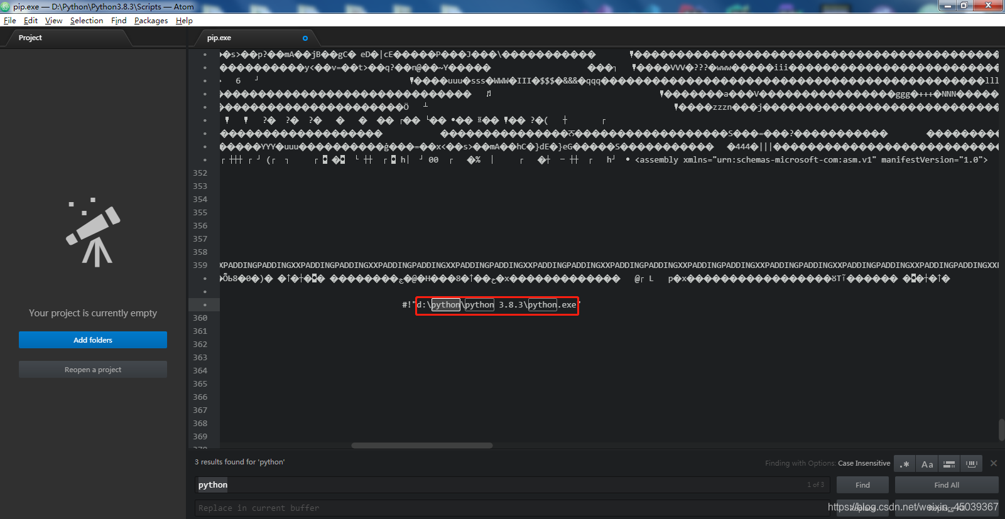Open the Help menu
The width and height of the screenshot is (1005, 519).
(x=184, y=21)
